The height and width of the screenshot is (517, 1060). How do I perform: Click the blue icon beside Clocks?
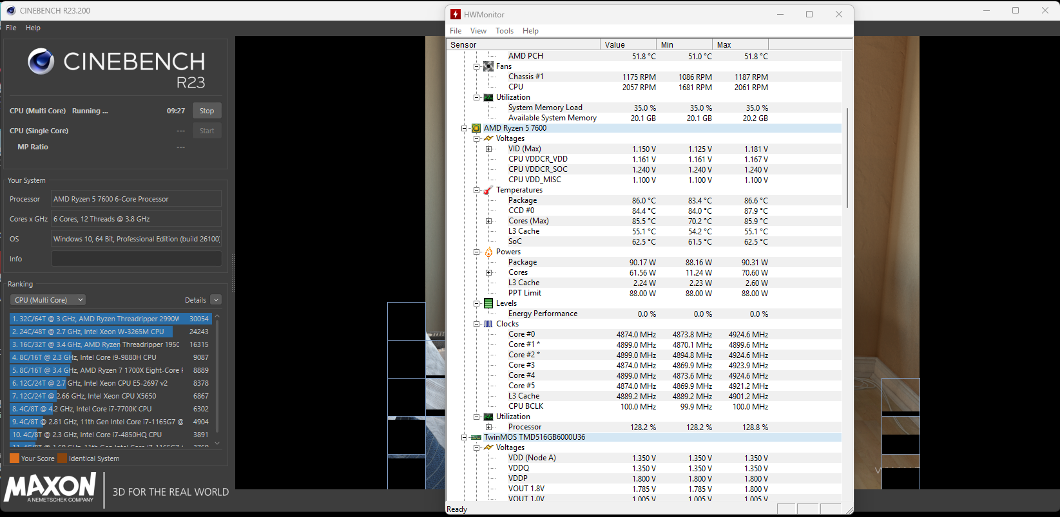point(488,324)
